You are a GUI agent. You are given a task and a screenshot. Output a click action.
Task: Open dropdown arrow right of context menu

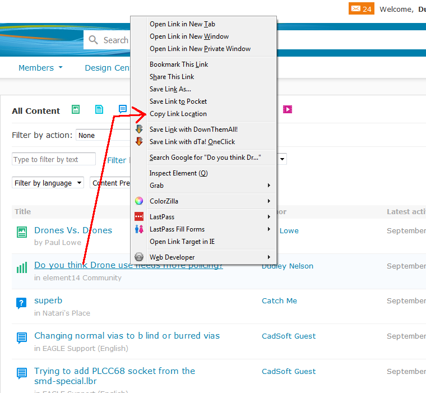pos(282,159)
